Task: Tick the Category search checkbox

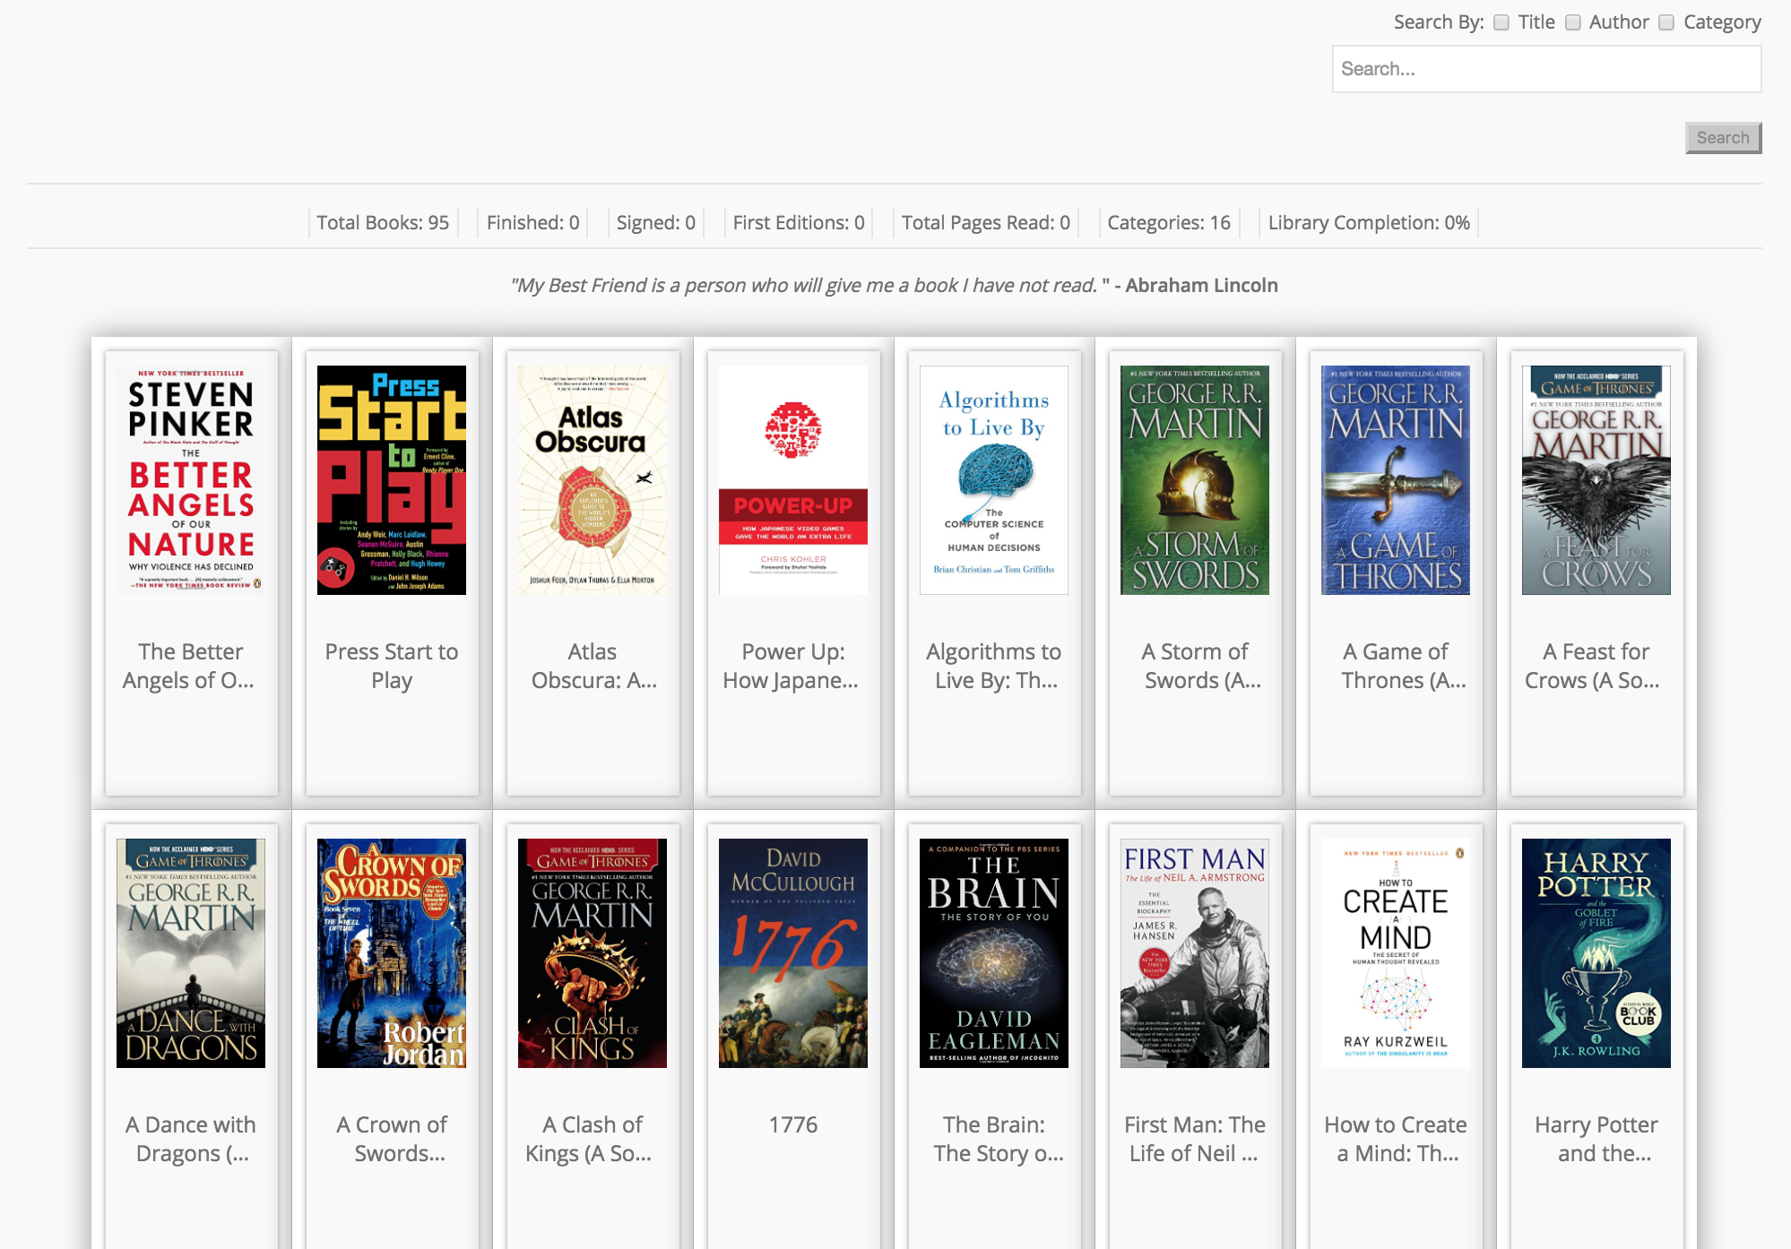Action: 1666,22
